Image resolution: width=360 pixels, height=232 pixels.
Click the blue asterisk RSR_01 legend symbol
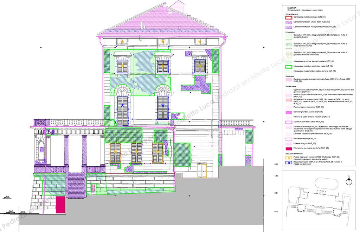pos(288,163)
